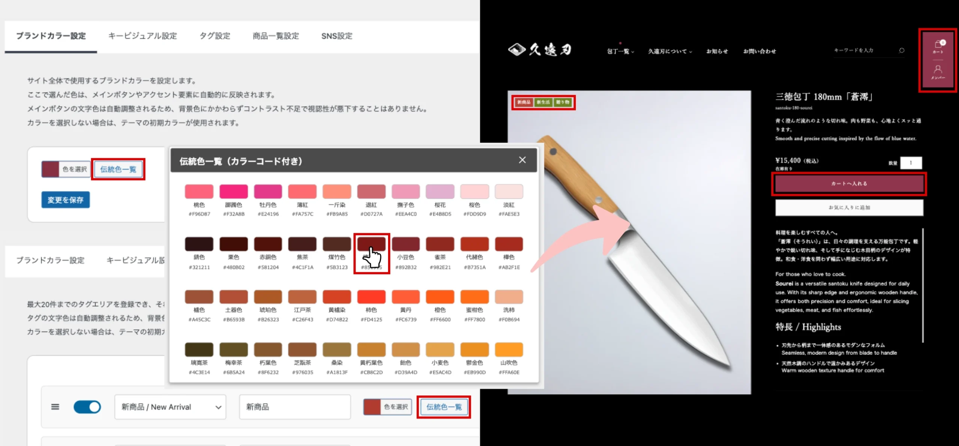
Task: Switch to the タグ設定 tab
Action: [x=215, y=36]
